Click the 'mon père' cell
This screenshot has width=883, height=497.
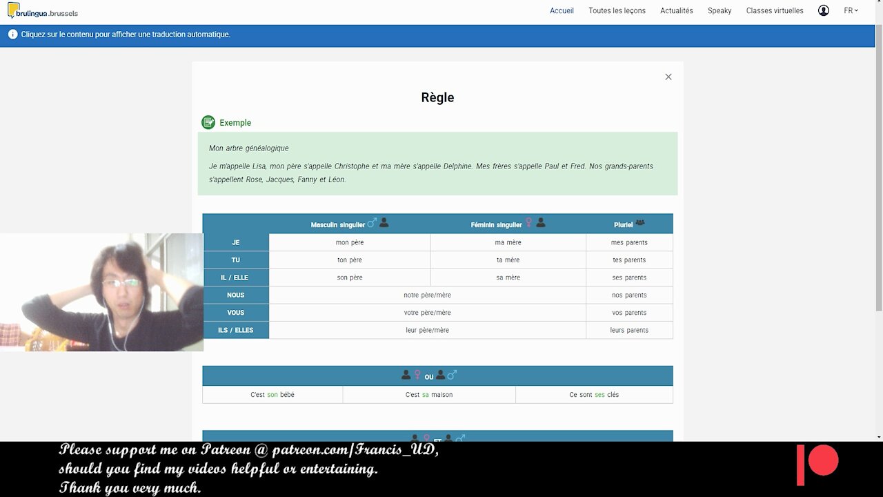point(350,242)
